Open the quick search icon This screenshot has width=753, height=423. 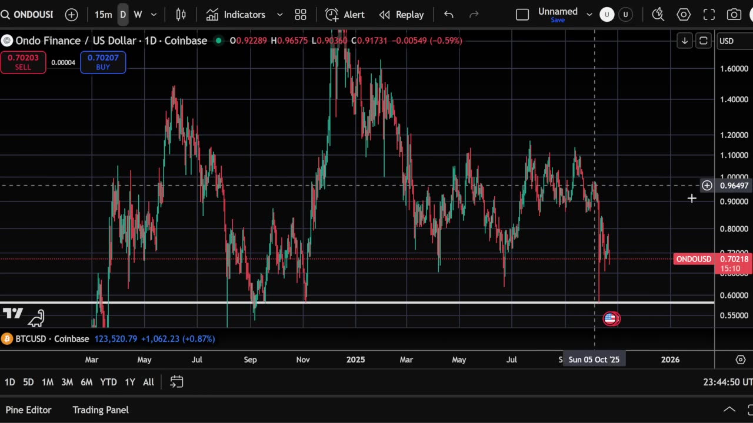pos(658,15)
